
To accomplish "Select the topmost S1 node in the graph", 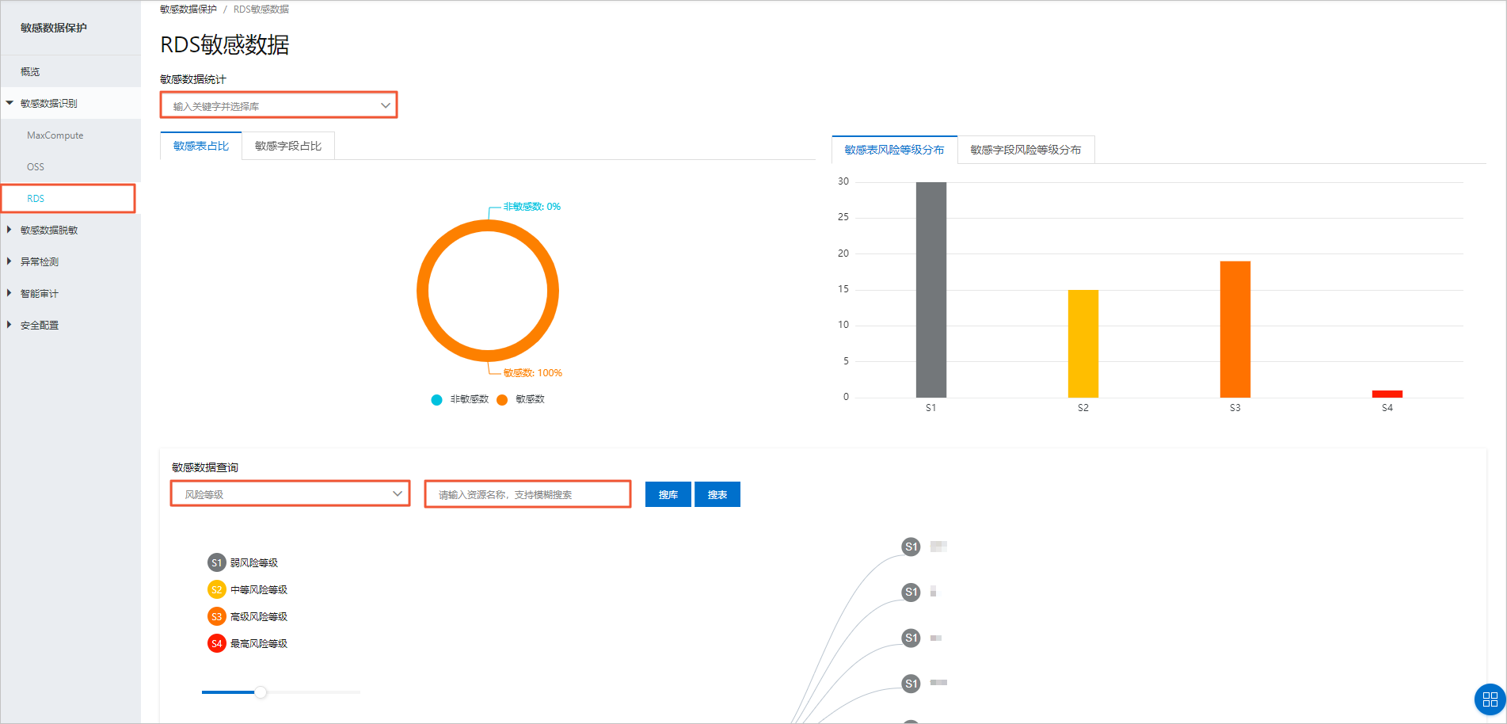I will coord(911,547).
